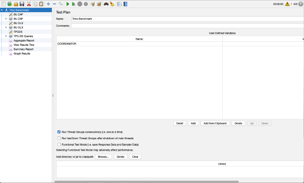Click the Stop test icon
This screenshot has width=304, height=183.
click(x=80, y=4)
